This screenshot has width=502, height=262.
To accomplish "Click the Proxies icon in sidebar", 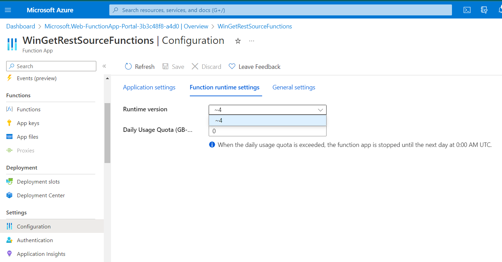I will (x=10, y=150).
